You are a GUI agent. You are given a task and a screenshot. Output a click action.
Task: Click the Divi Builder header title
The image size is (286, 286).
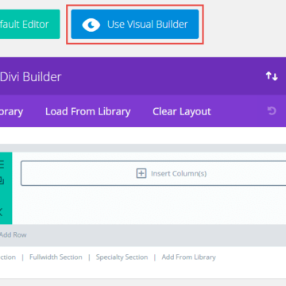tap(31, 77)
